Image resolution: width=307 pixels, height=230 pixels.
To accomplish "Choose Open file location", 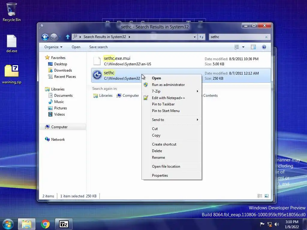I will (172, 167).
